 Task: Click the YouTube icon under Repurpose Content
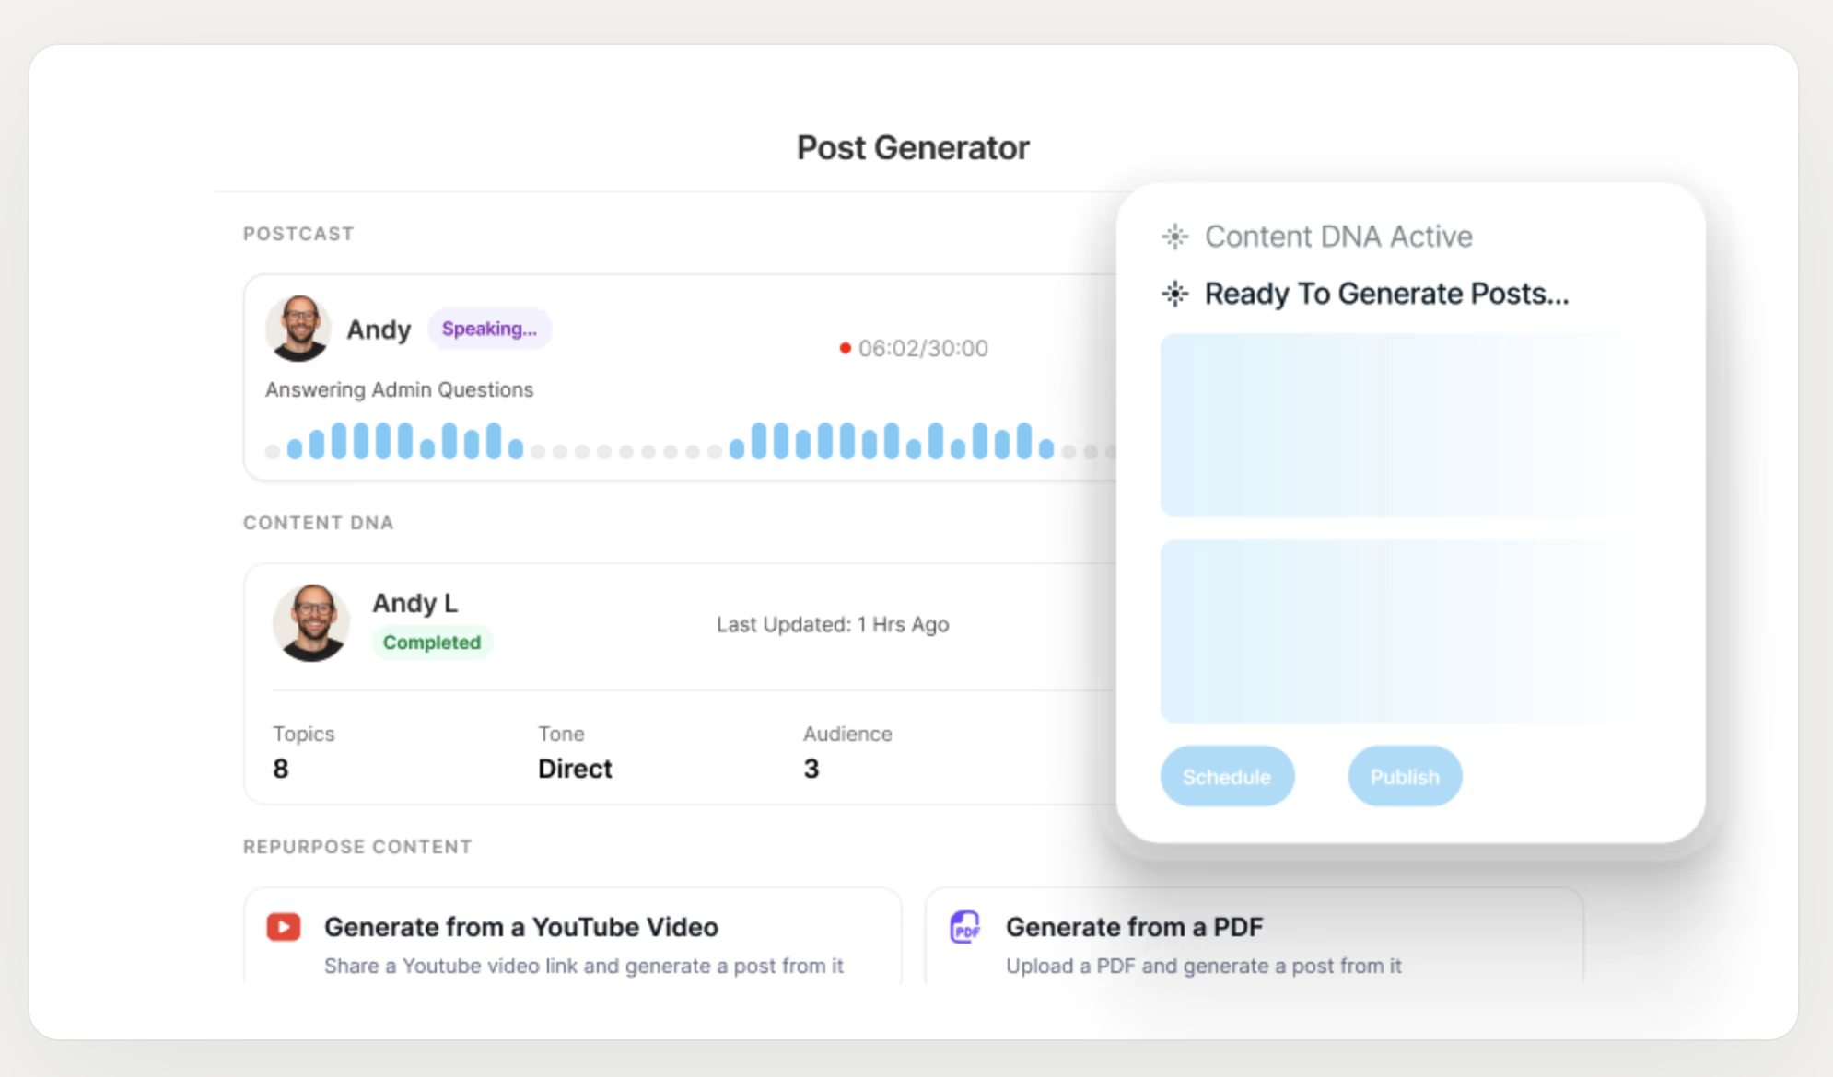point(283,927)
